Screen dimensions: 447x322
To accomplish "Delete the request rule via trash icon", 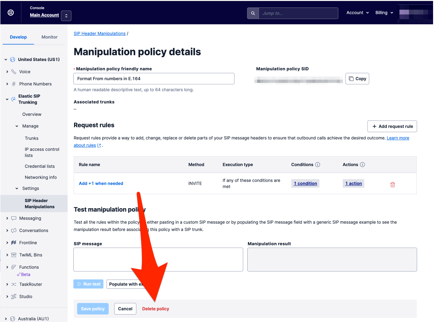I will pos(392,184).
